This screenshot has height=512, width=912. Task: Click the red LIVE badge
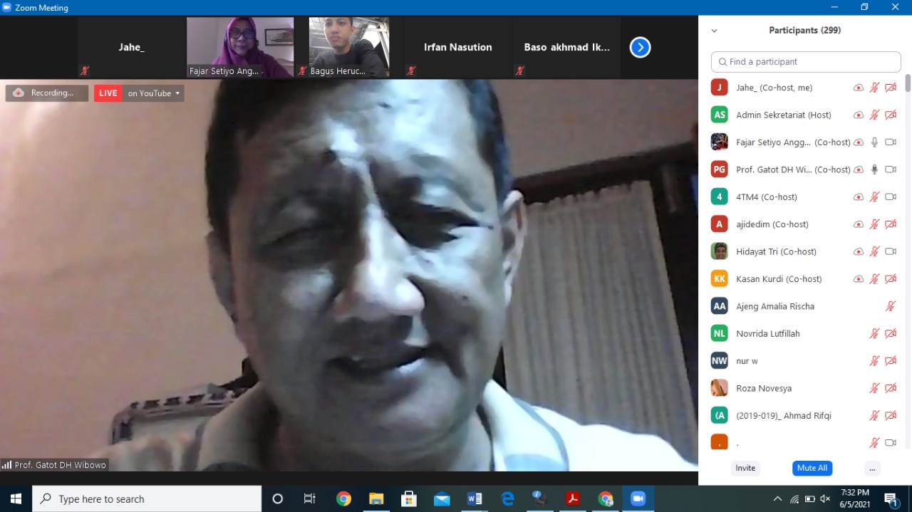(108, 93)
